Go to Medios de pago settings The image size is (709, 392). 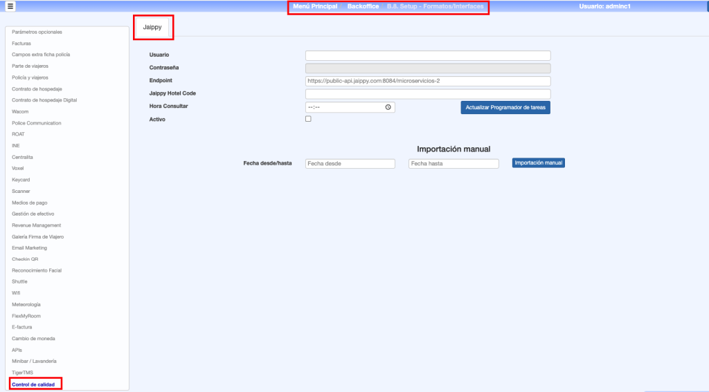[29, 202]
